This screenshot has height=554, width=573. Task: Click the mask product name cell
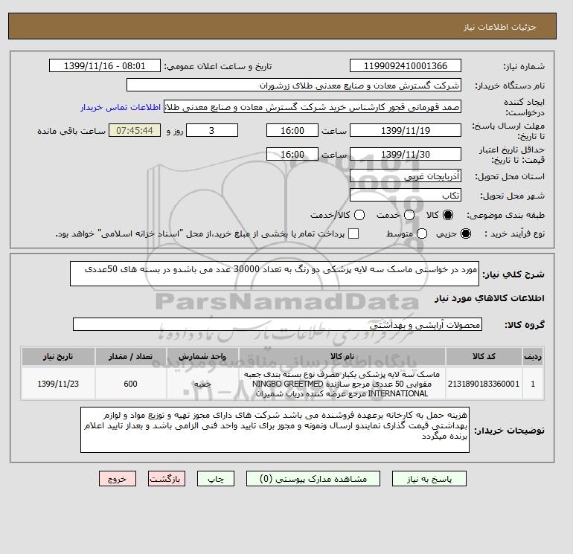342,384
